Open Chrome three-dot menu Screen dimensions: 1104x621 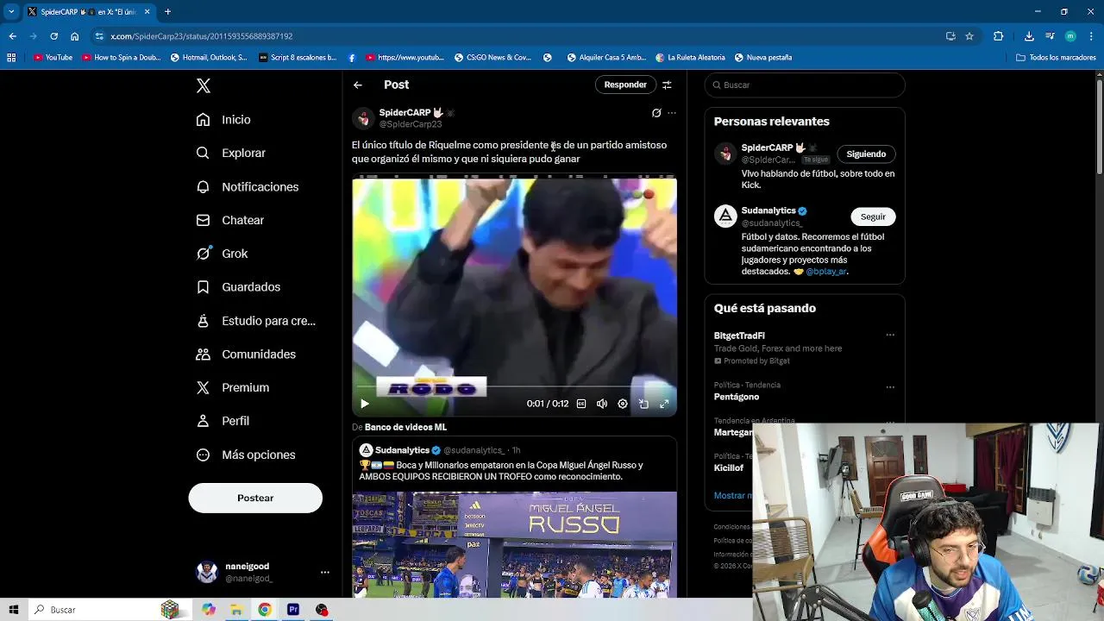[x=1091, y=36]
